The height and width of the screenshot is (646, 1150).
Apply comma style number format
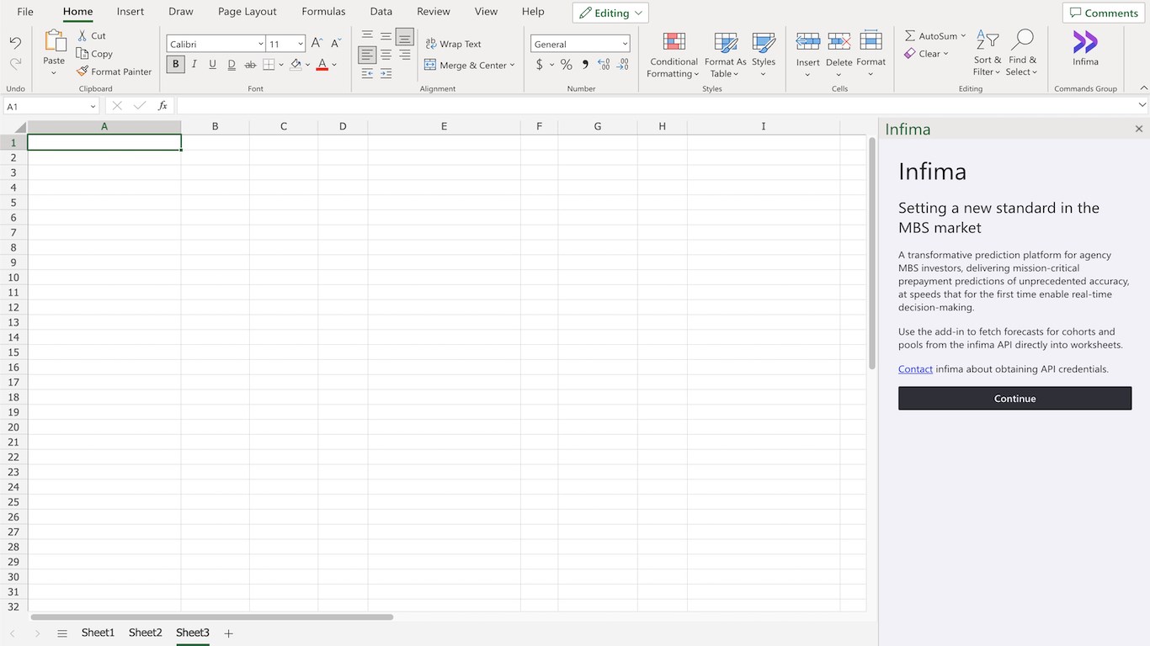coord(585,65)
